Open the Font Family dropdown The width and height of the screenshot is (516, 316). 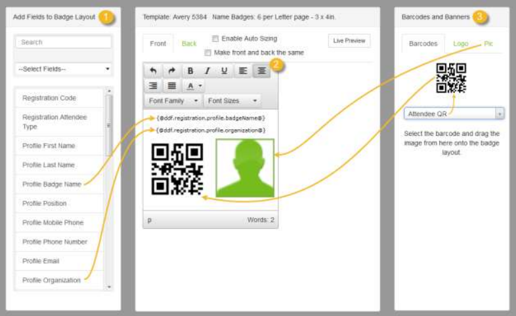[173, 101]
